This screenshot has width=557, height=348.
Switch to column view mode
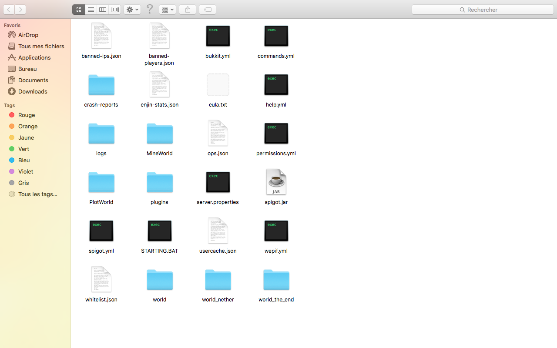pos(103,10)
